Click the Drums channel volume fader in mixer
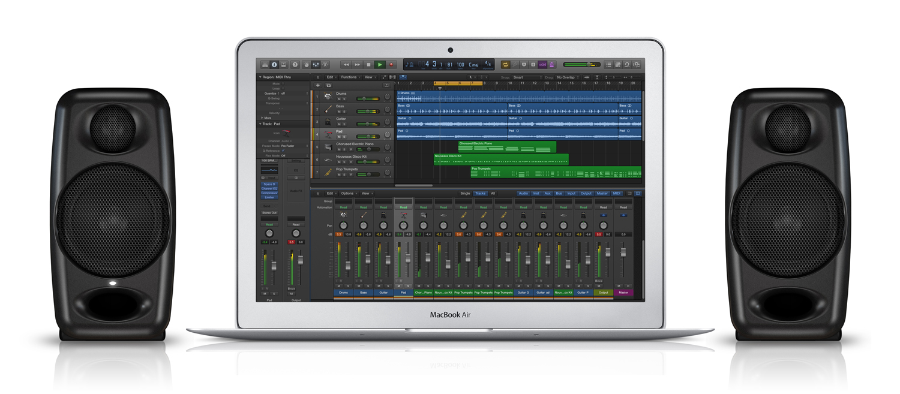The image size is (900, 394). (x=347, y=264)
